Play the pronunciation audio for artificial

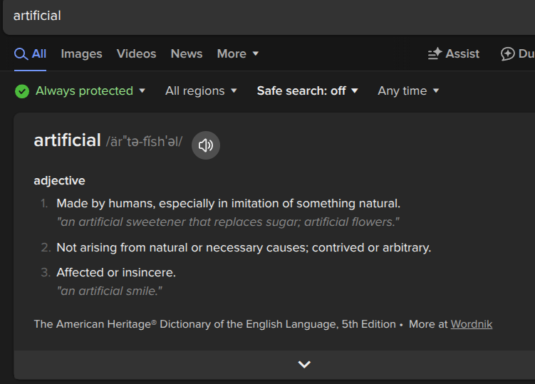coord(206,145)
